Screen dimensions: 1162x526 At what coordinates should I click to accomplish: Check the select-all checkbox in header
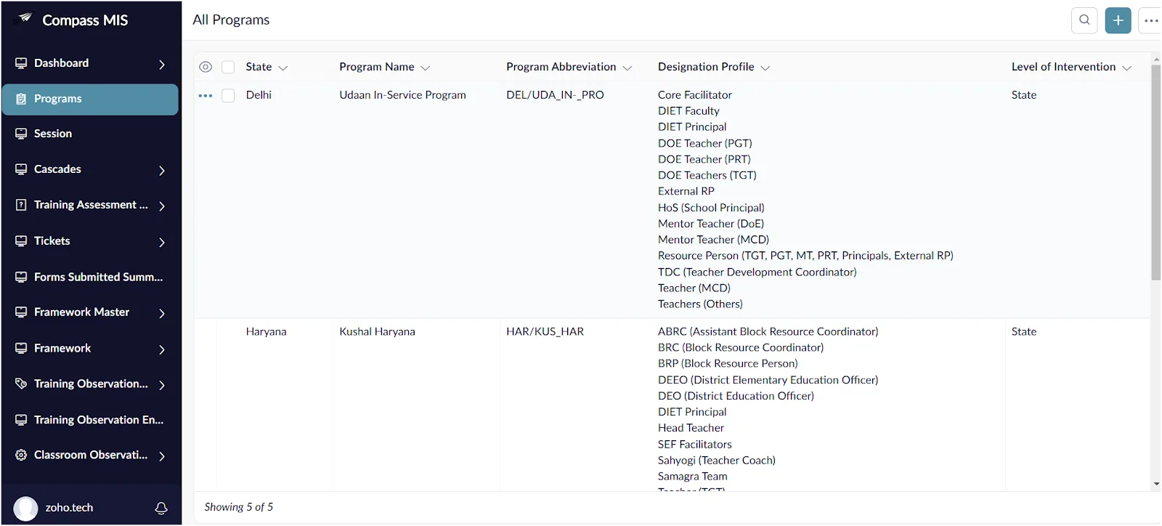(x=228, y=67)
